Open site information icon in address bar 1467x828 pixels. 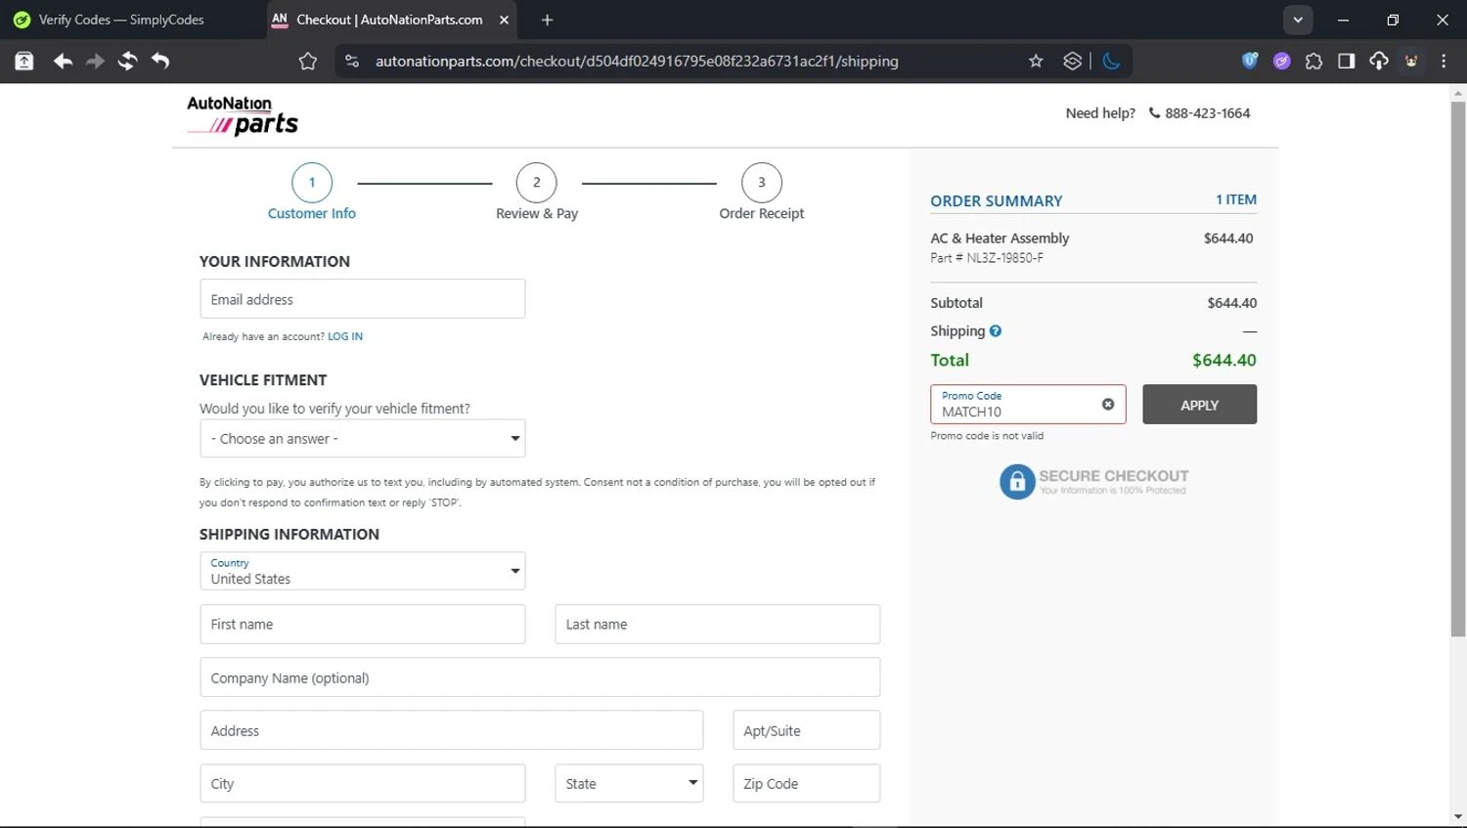pyautogui.click(x=353, y=61)
